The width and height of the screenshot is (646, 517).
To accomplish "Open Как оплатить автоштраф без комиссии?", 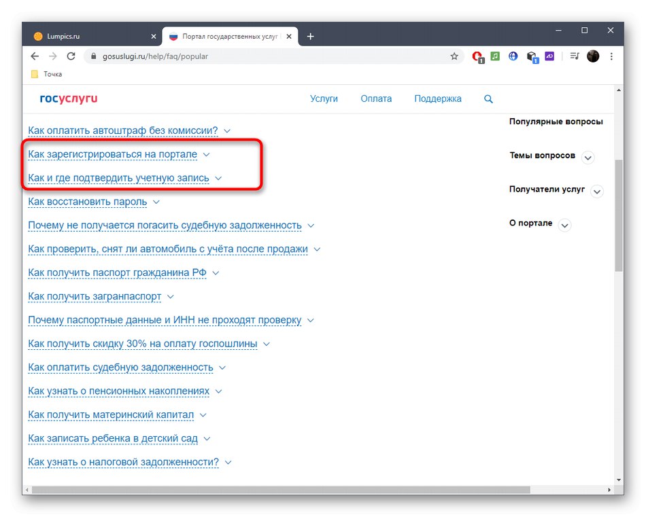I will click(123, 130).
